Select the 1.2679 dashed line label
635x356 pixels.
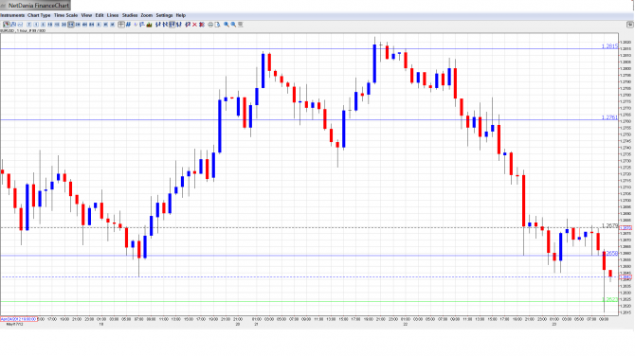pyautogui.click(x=610, y=225)
